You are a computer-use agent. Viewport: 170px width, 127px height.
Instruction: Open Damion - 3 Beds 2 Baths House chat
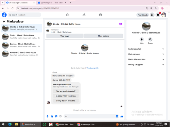tap(21, 45)
